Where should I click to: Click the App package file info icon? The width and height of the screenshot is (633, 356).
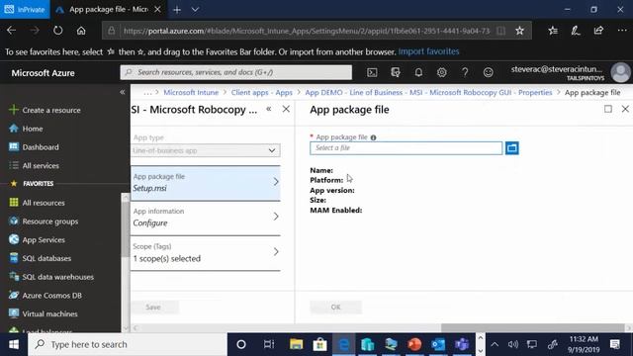pos(374,137)
